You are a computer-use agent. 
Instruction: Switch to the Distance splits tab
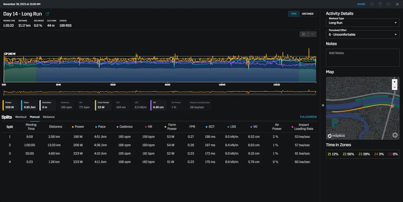tap(49, 117)
